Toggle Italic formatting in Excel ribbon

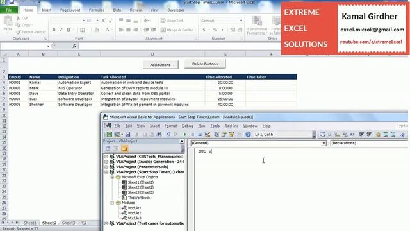[61, 30]
